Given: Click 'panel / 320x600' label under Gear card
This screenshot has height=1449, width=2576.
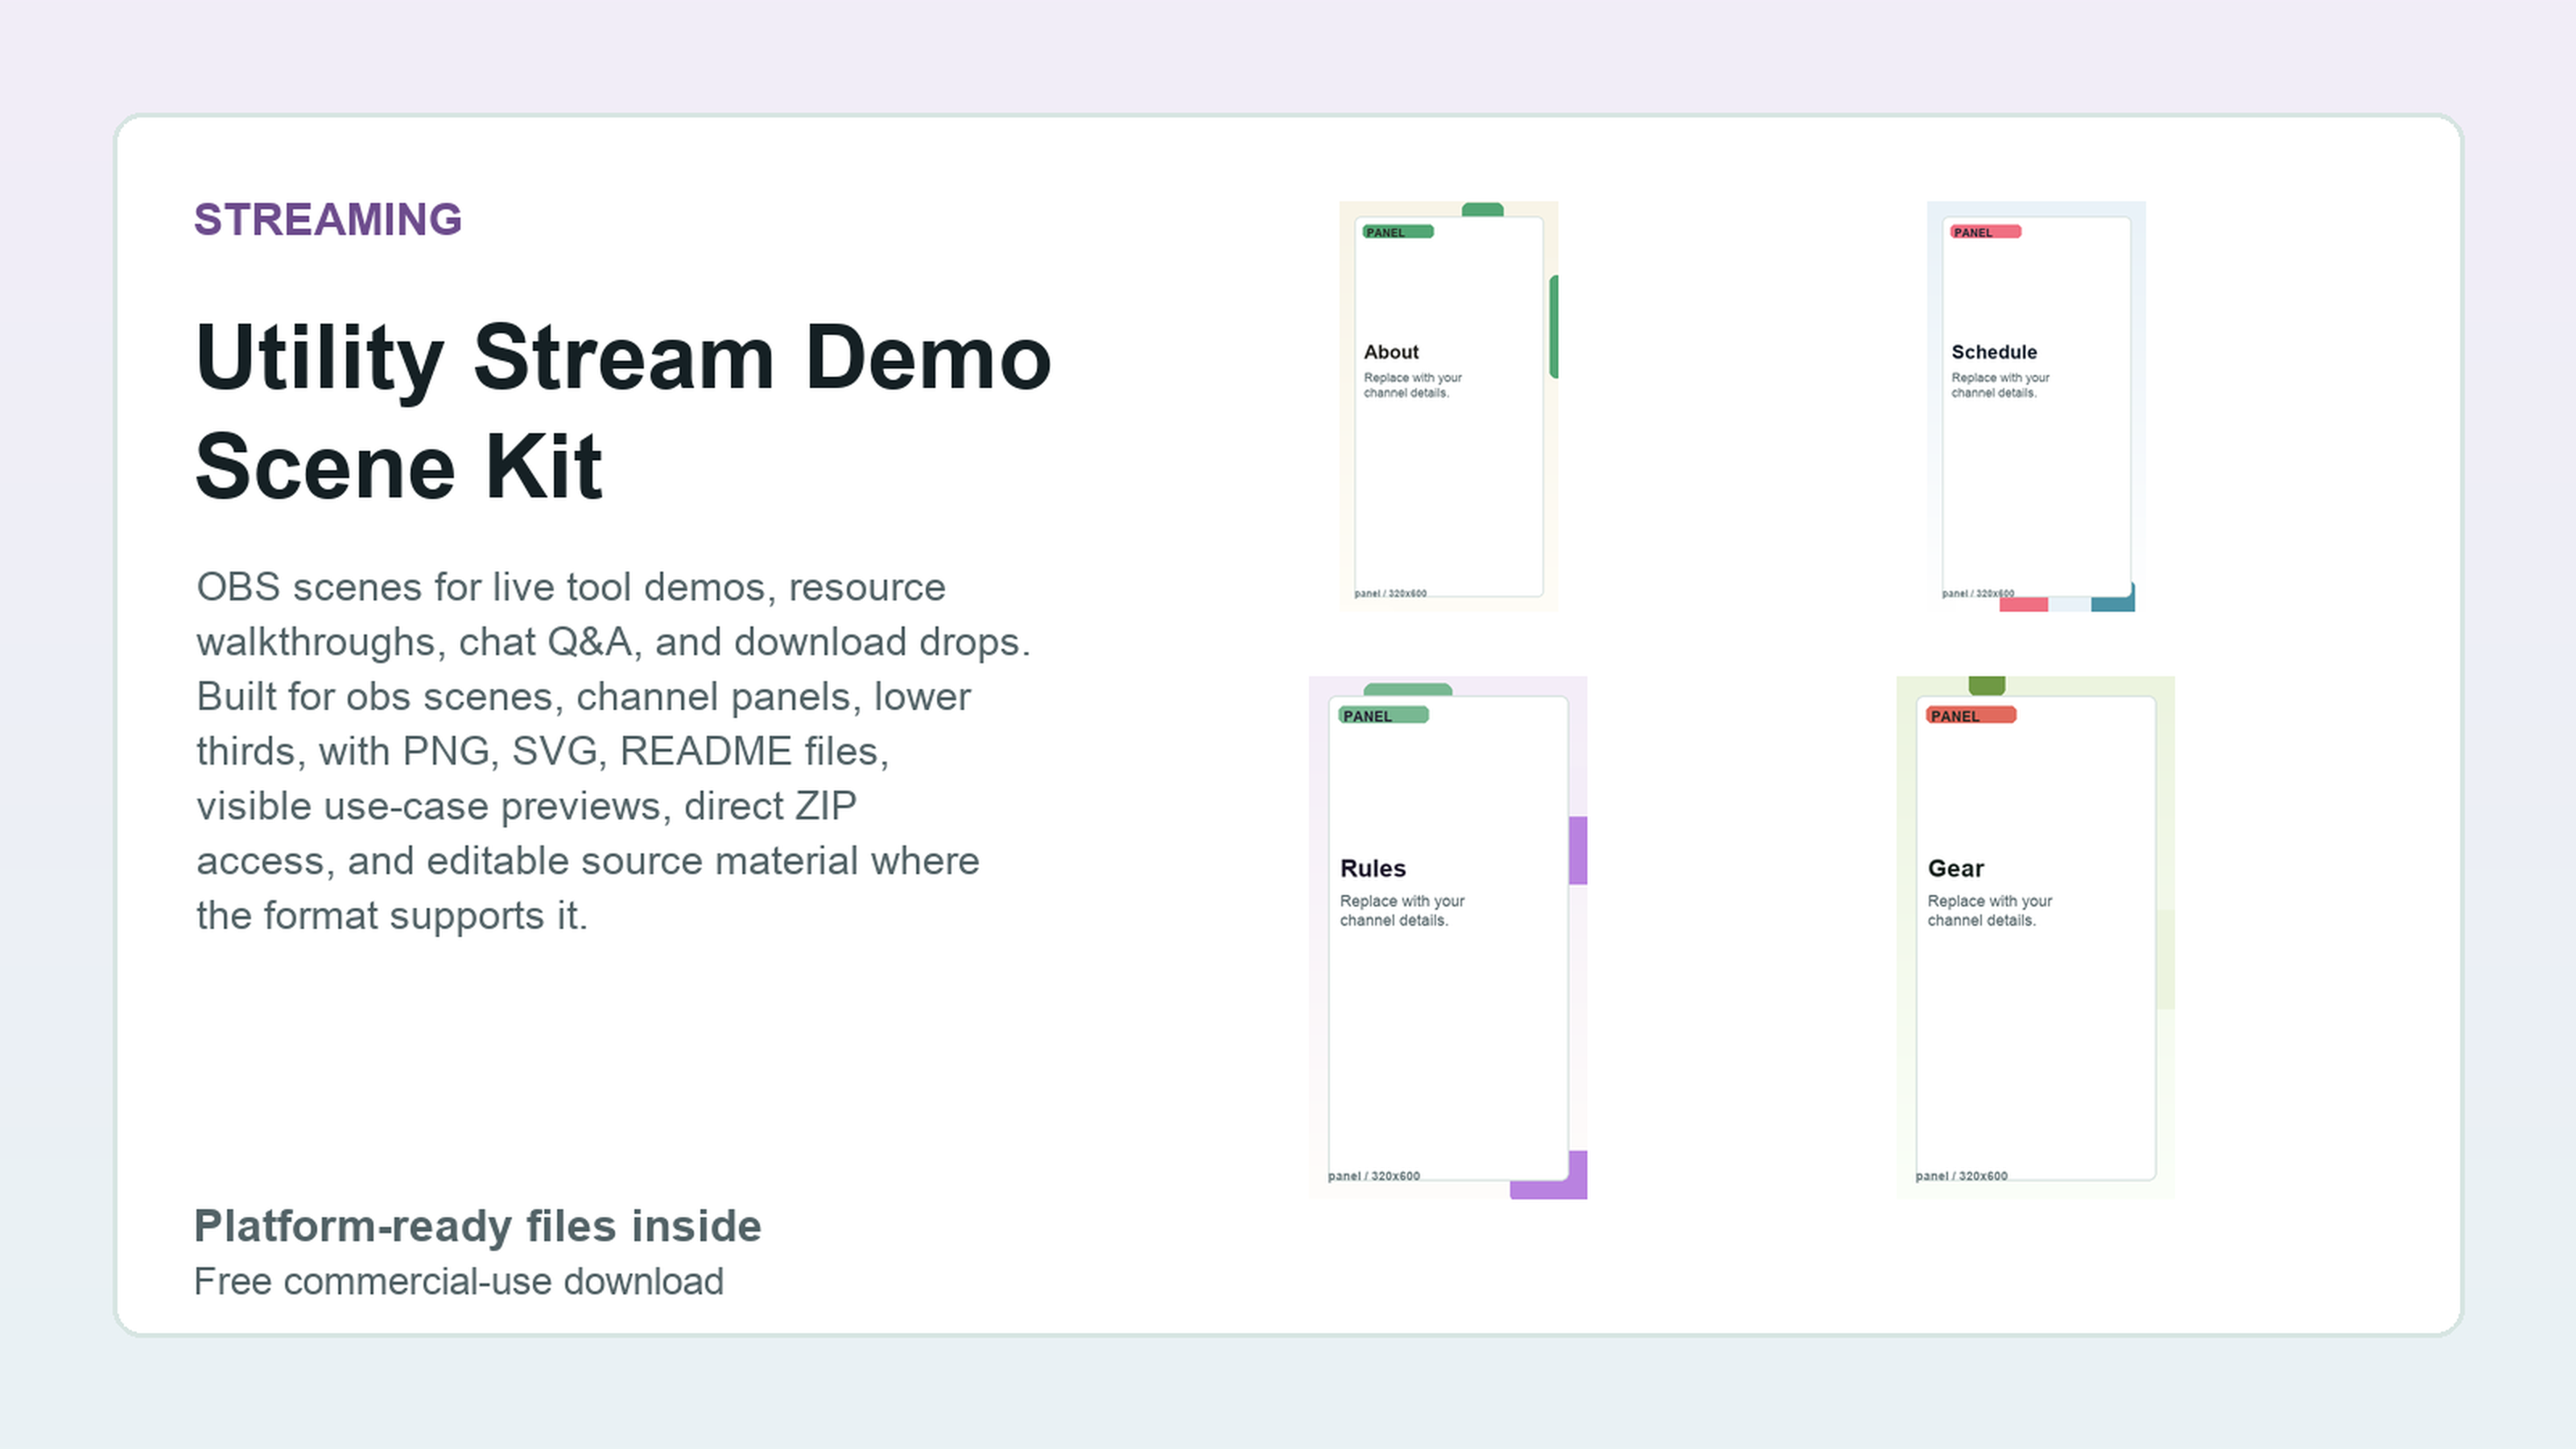Looking at the screenshot, I should 1961,1176.
